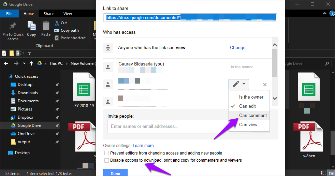Click the Google Drive address bar icon
335x176 pixels.
40,63
